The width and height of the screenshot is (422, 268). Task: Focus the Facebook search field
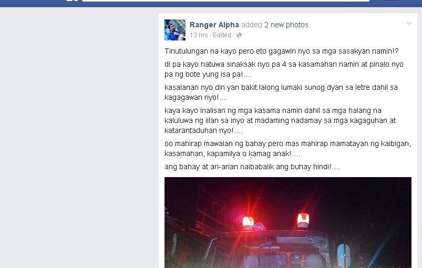(226, 1)
